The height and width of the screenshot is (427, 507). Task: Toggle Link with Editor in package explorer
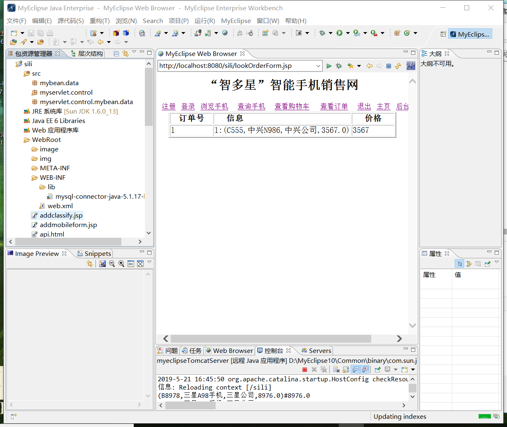[126, 53]
